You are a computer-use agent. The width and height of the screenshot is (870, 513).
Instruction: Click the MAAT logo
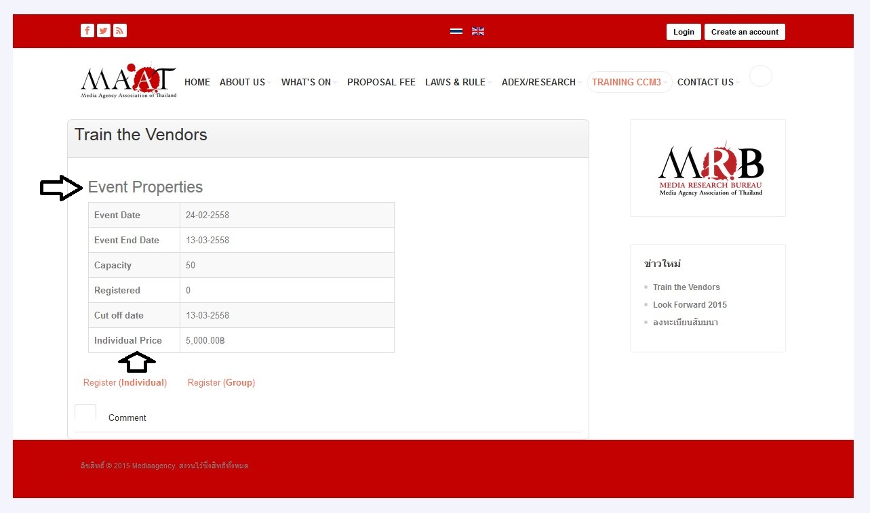click(x=128, y=81)
